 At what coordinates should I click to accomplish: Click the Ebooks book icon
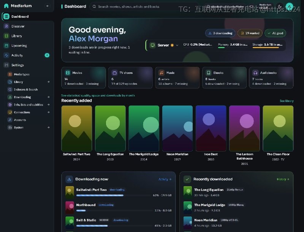(208, 73)
